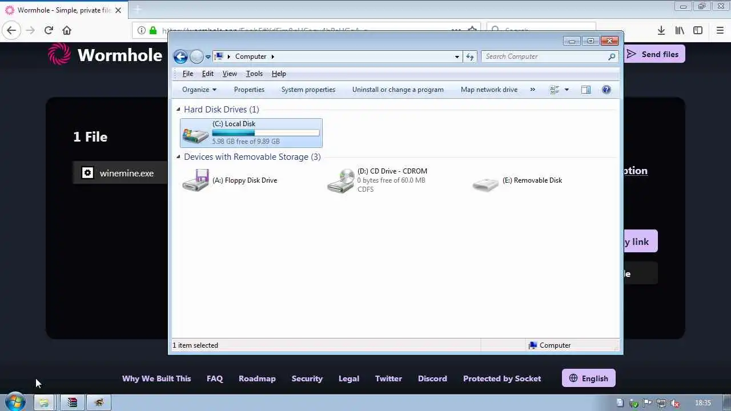The height and width of the screenshot is (411, 731).
Task: Open the Discord footer link
Action: [x=432, y=378]
